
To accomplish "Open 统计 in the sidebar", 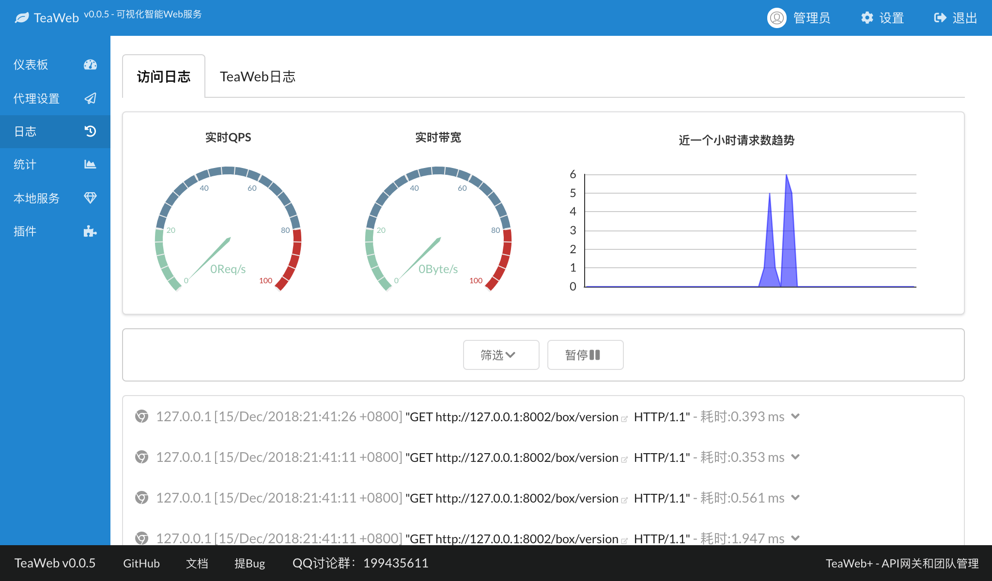I will click(x=55, y=164).
